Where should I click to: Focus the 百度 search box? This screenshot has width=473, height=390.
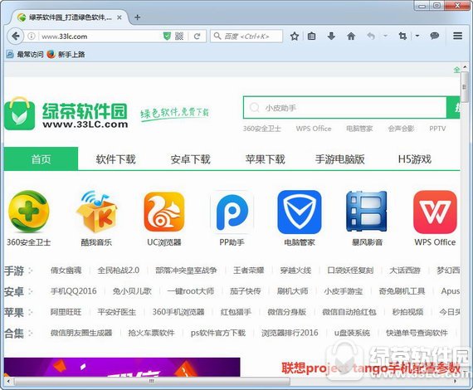point(246,37)
